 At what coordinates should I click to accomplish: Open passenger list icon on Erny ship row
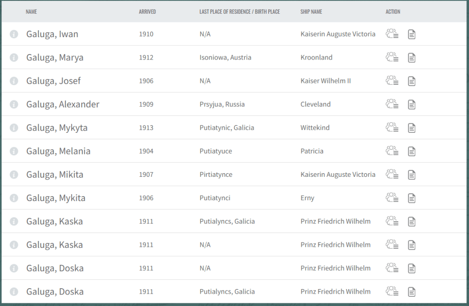point(392,198)
